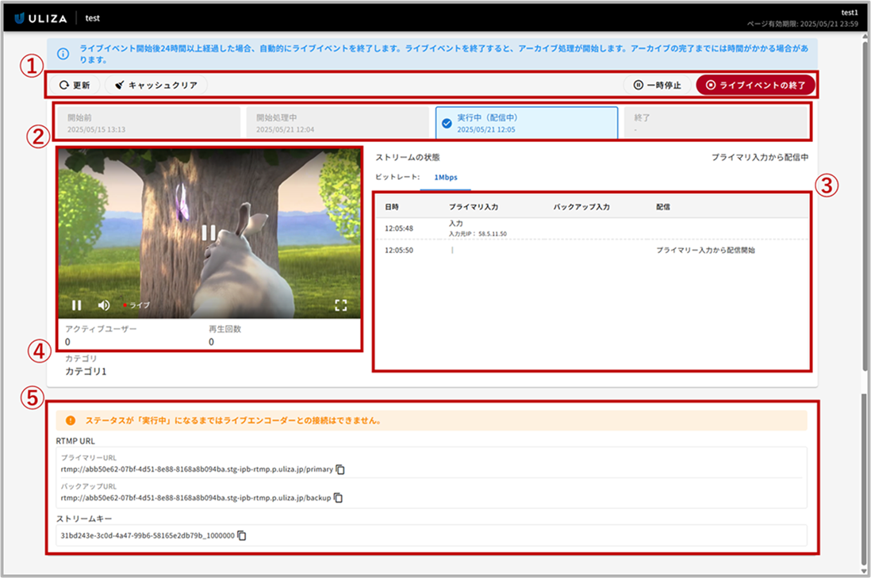Mute the video player volume

pos(104,305)
